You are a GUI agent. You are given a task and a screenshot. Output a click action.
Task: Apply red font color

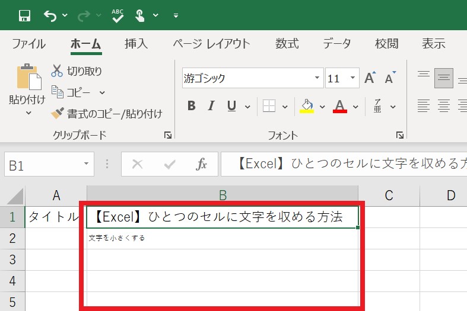click(340, 106)
